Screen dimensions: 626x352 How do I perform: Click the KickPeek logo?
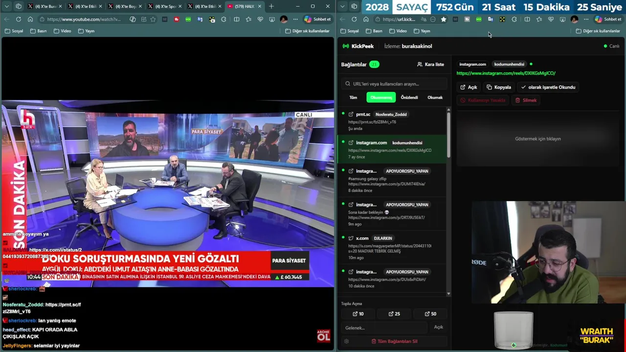358,46
